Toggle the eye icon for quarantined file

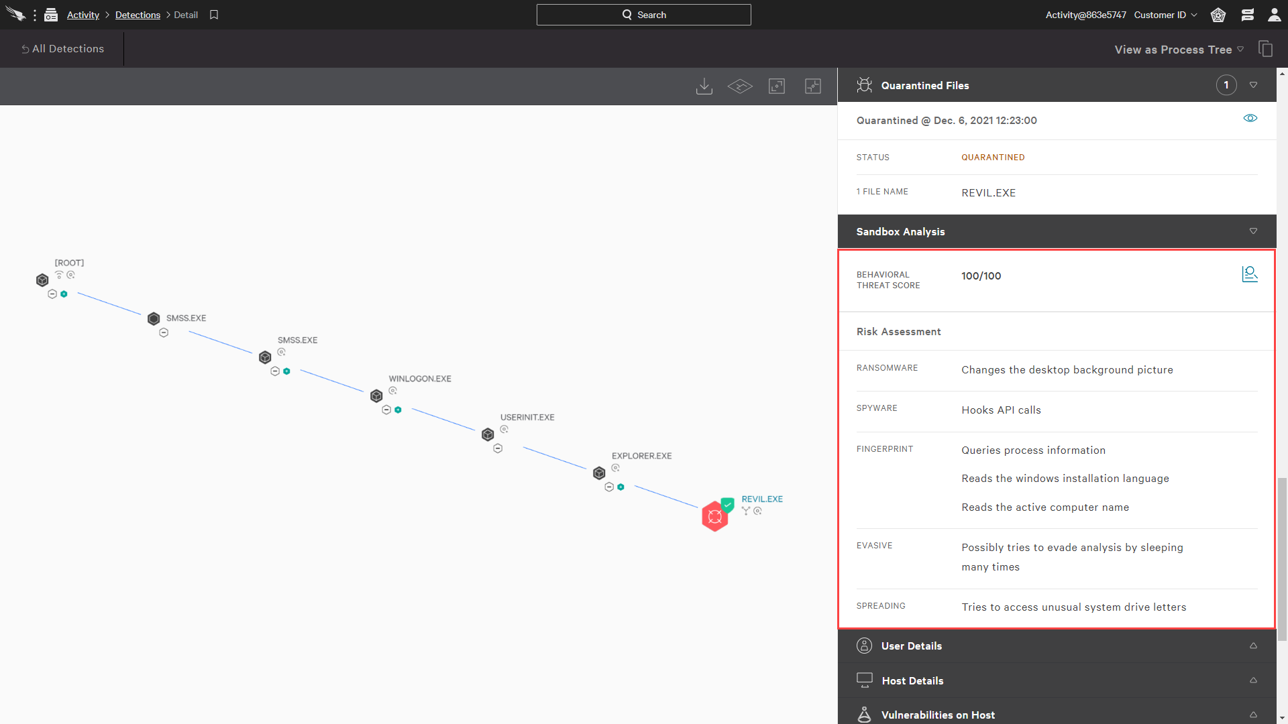coord(1250,118)
